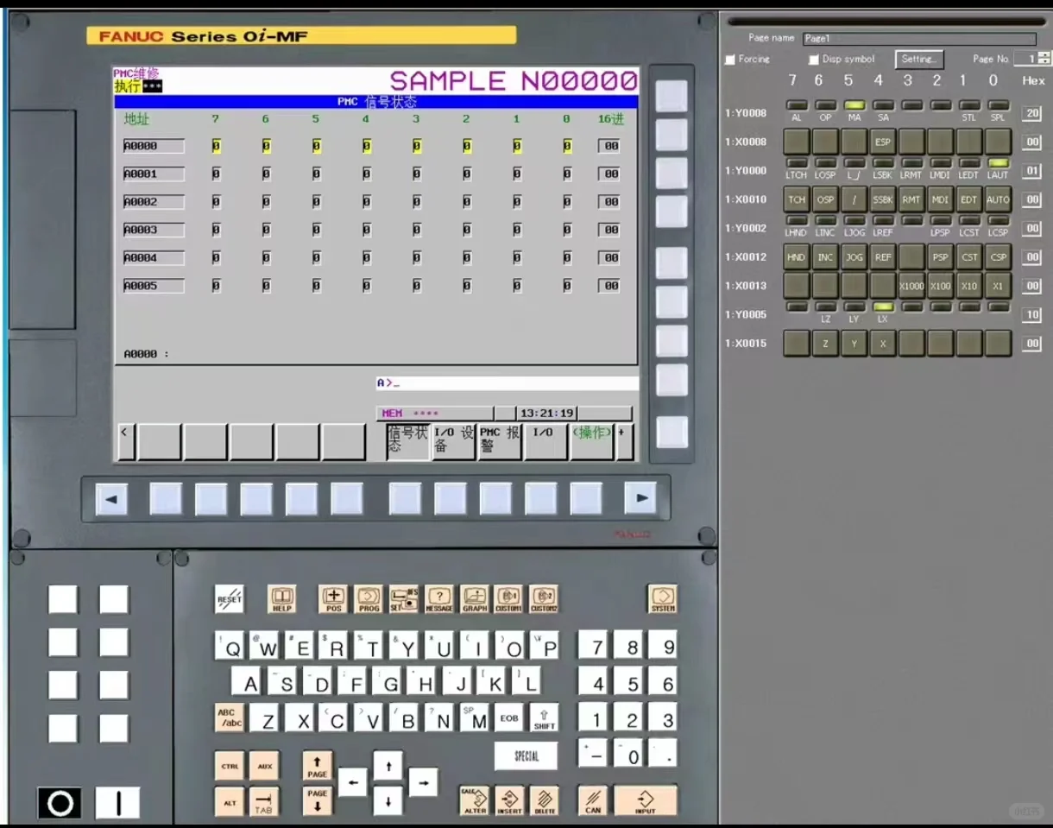Screen dimensions: 1053x828
Task: Select the PMC 报警 soft key on screen
Action: pos(500,441)
